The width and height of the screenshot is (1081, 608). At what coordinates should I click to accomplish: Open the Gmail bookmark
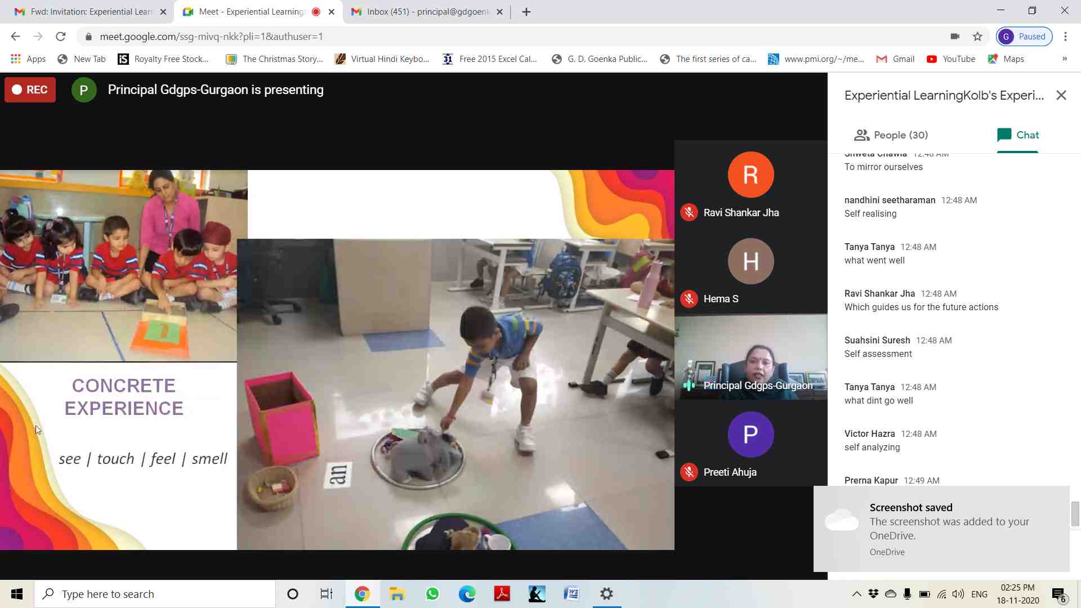click(x=895, y=59)
